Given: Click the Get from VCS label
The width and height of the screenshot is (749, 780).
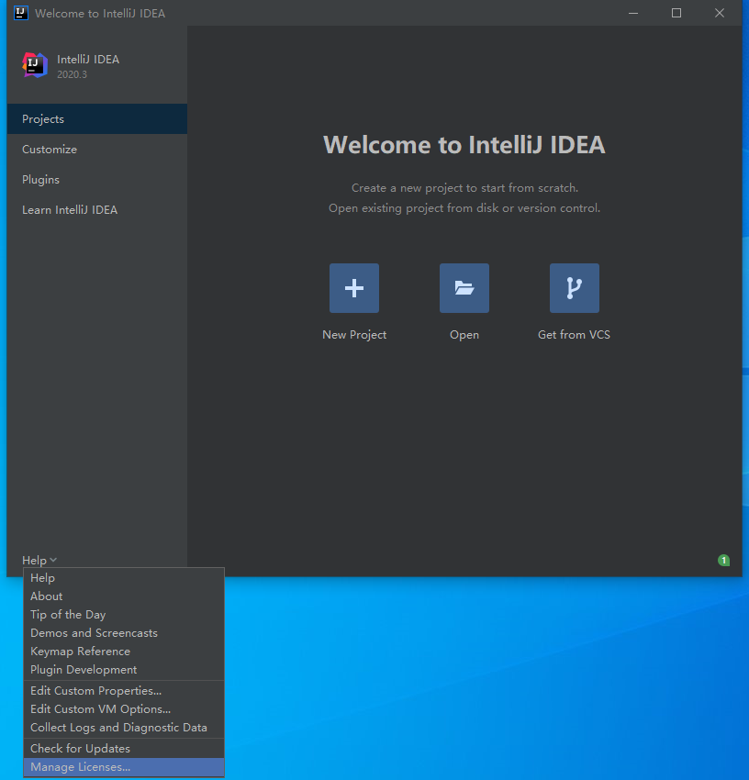Looking at the screenshot, I should 574,335.
